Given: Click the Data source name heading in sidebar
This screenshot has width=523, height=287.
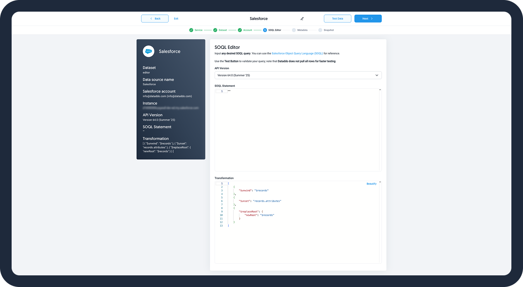Looking at the screenshot, I should point(158,80).
